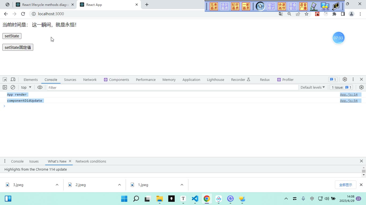
Task: Close the What's New drawer tab
Action: pyautogui.click(x=70, y=161)
